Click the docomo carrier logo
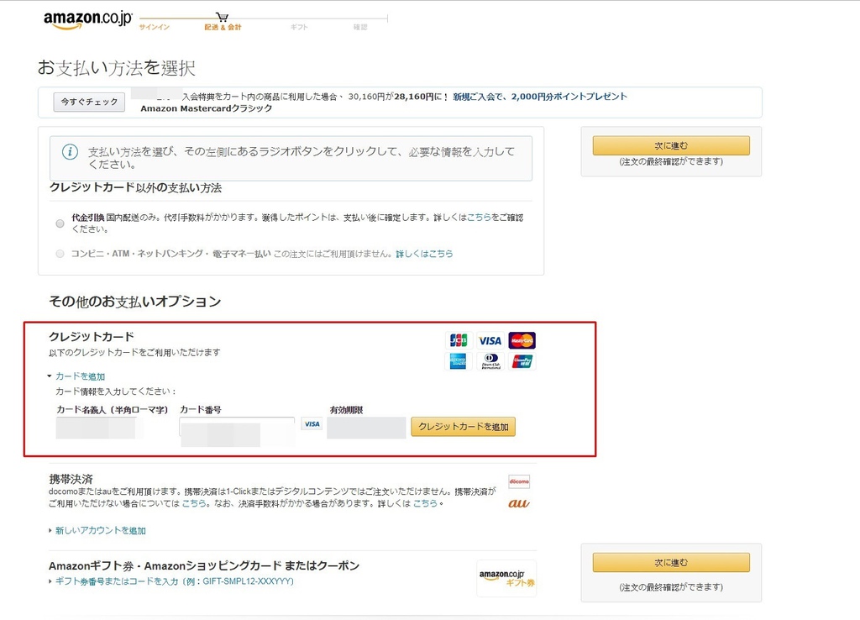The width and height of the screenshot is (860, 620). [x=519, y=481]
